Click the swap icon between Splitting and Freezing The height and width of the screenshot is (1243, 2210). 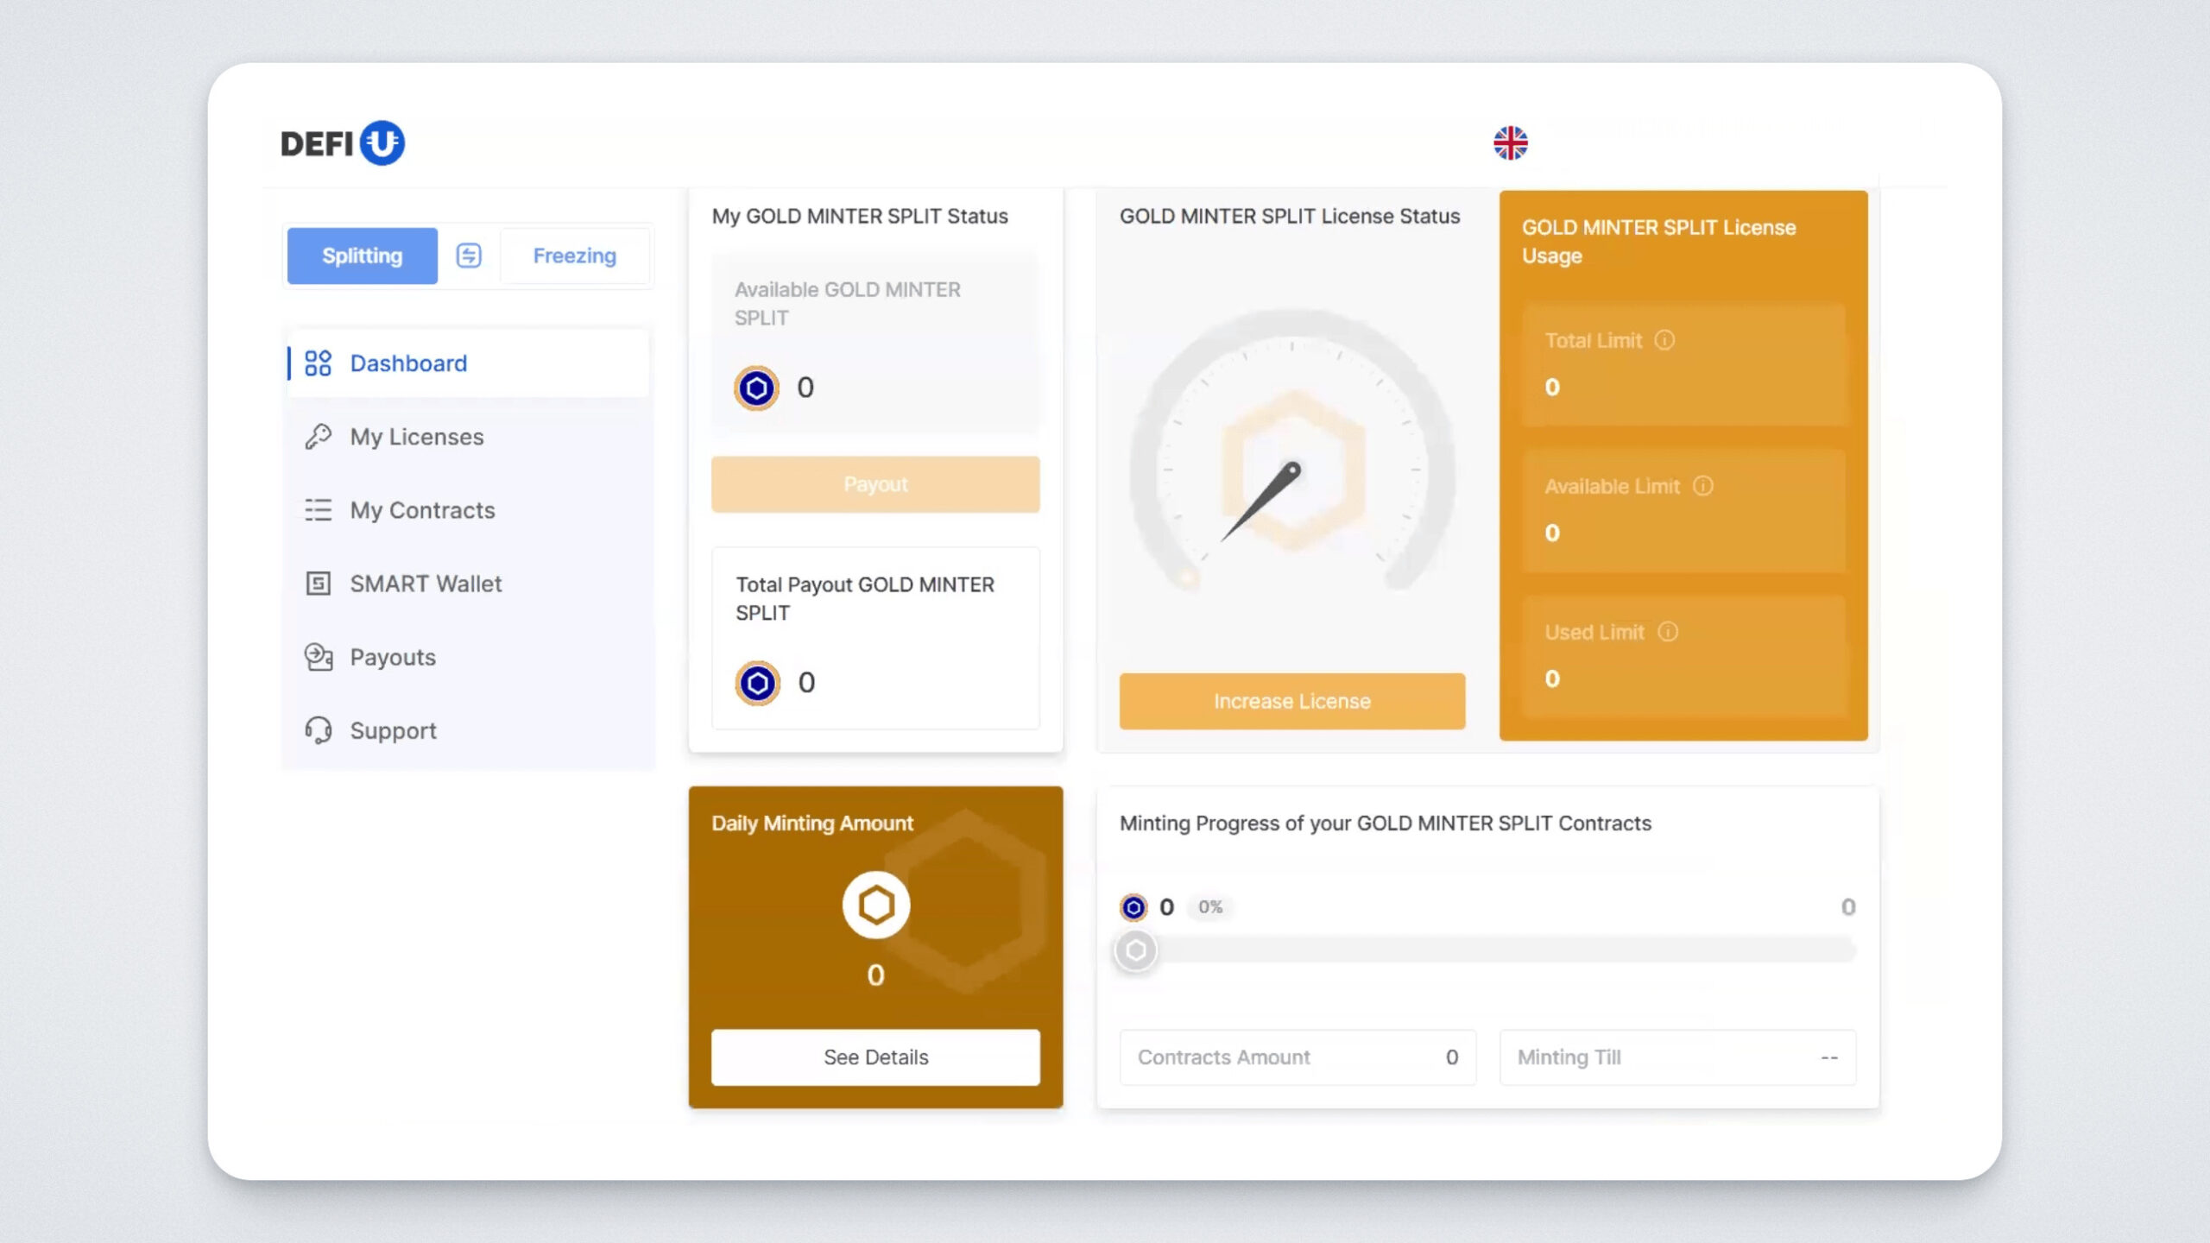[469, 256]
